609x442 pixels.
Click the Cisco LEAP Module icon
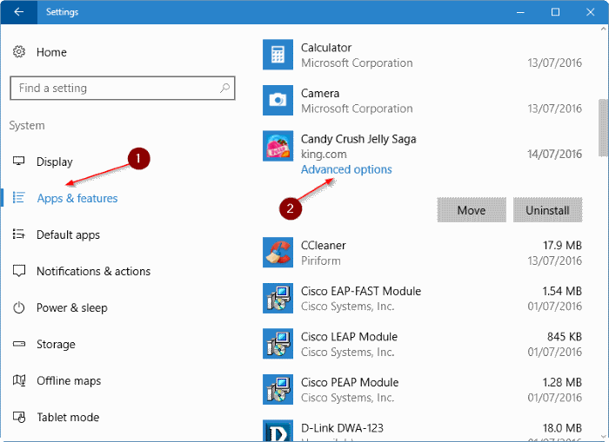tap(278, 344)
